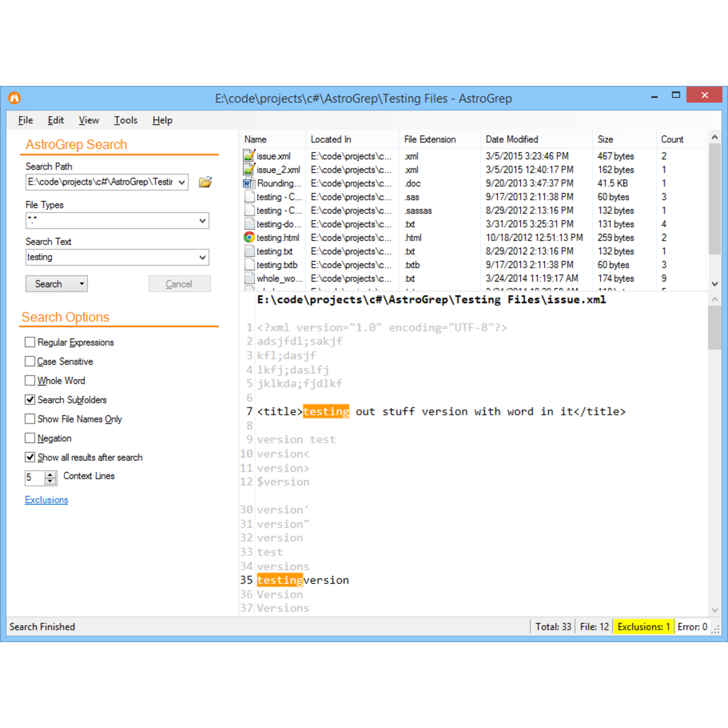Open the Search button dropdown arrow

(x=81, y=283)
